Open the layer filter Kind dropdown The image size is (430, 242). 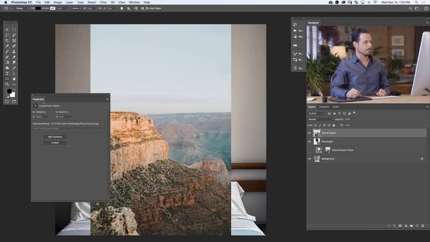pos(316,114)
